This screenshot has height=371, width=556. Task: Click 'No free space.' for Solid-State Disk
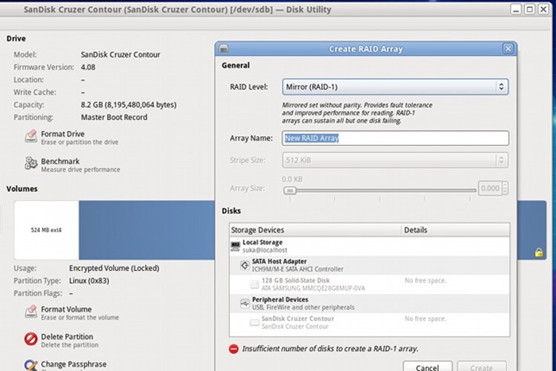pos(426,281)
